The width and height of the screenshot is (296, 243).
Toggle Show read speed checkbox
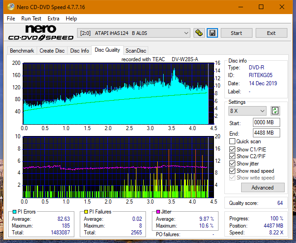tap(232, 170)
